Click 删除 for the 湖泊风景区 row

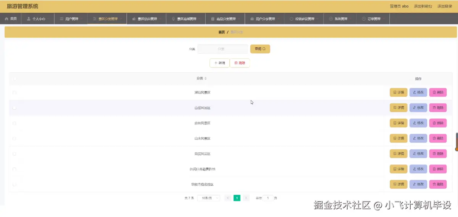pyautogui.click(x=438, y=93)
